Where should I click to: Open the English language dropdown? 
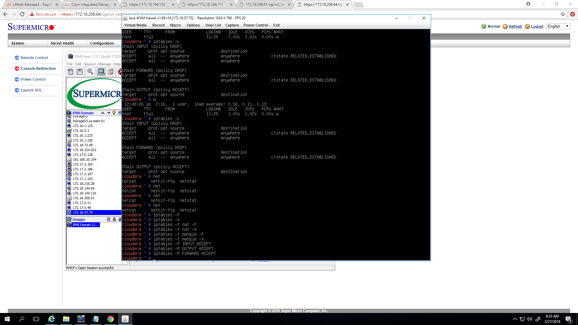click(x=558, y=26)
